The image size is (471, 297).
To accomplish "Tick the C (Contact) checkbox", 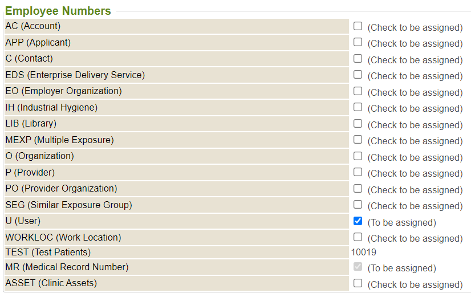I will pyautogui.click(x=358, y=59).
